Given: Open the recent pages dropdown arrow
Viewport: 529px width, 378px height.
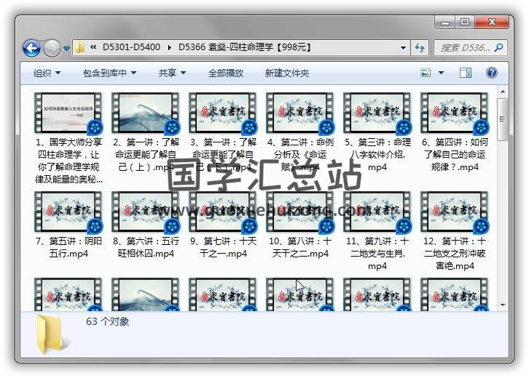Looking at the screenshot, I should [66, 49].
